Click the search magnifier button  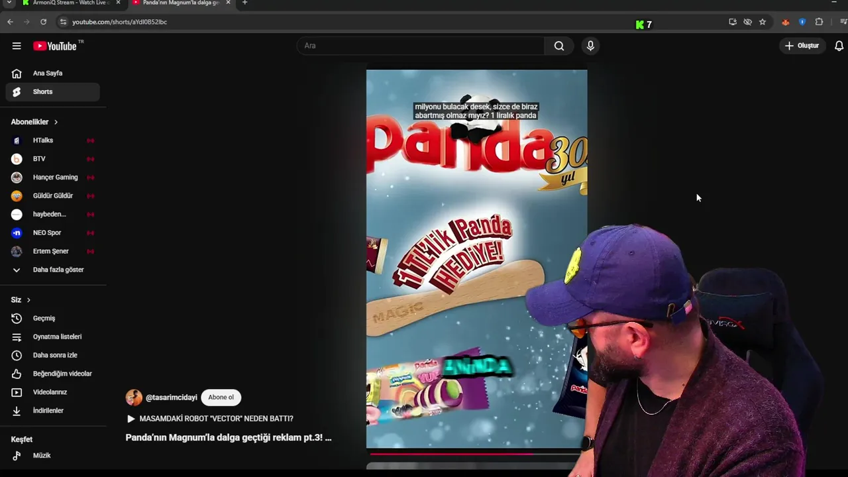pyautogui.click(x=559, y=46)
